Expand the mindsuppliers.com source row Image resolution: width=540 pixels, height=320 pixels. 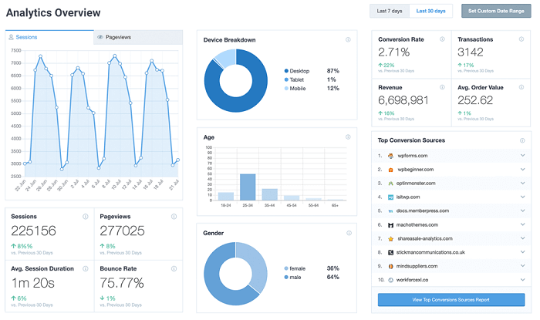pyautogui.click(x=522, y=265)
